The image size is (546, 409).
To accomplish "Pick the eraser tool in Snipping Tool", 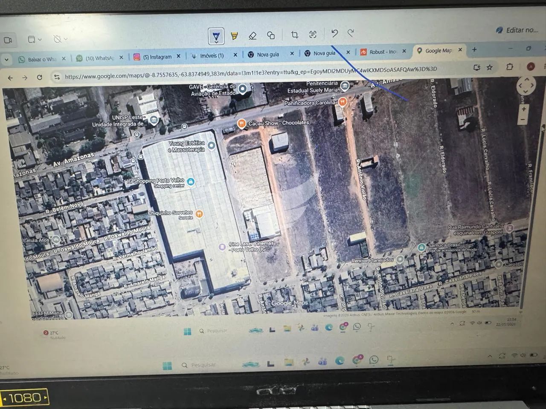I will 253,35.
